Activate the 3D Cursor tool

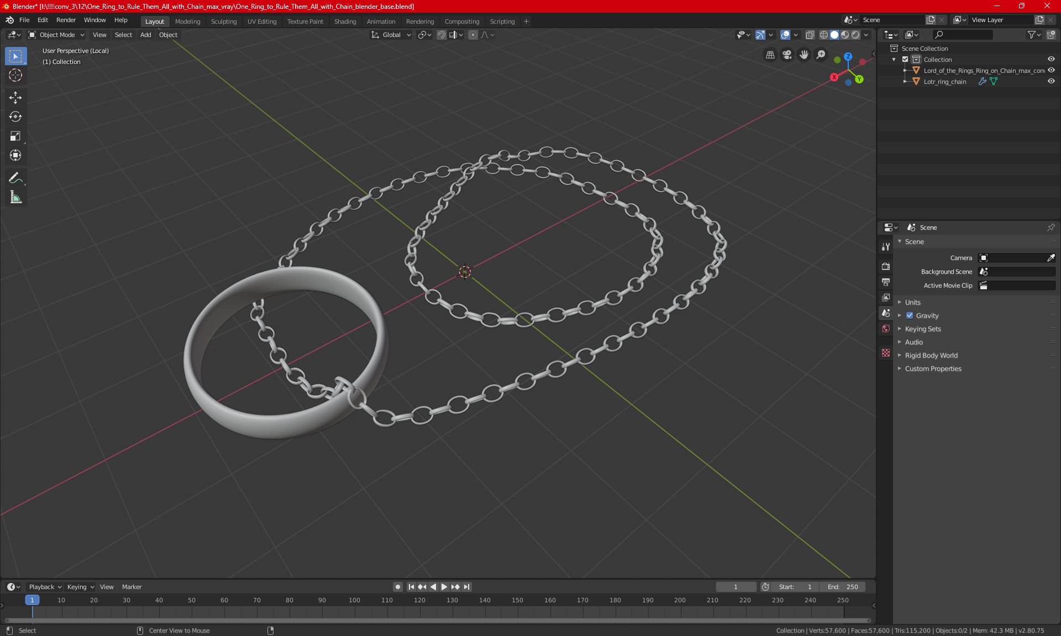(x=15, y=76)
